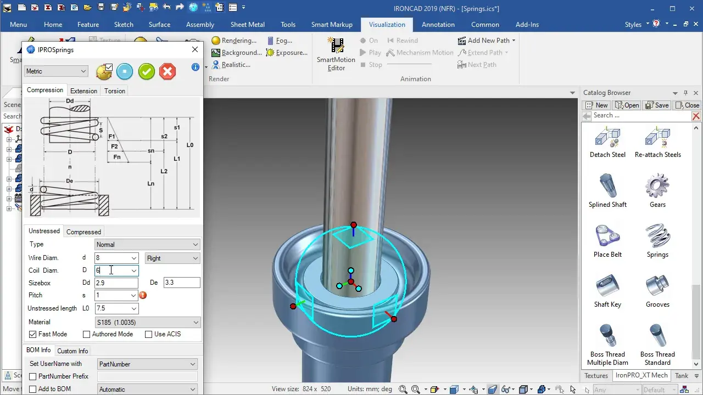
Task: Pick the Place Belt catalog item
Action: point(607,240)
